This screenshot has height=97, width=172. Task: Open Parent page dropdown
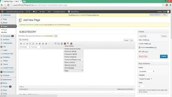(146, 71)
